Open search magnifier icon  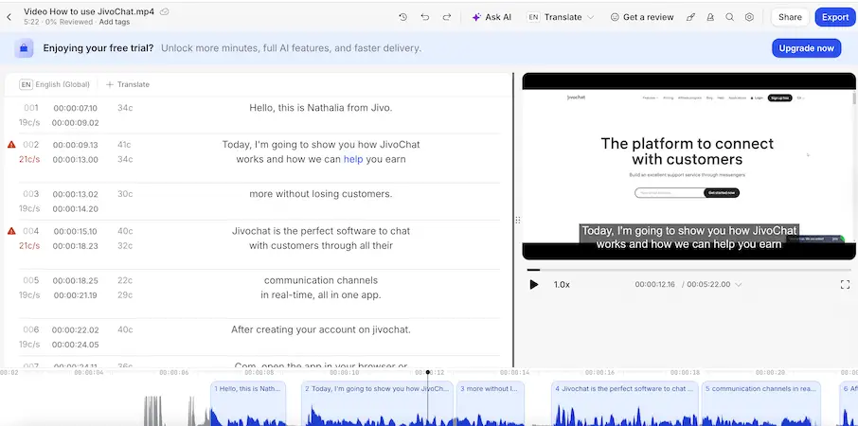point(729,17)
